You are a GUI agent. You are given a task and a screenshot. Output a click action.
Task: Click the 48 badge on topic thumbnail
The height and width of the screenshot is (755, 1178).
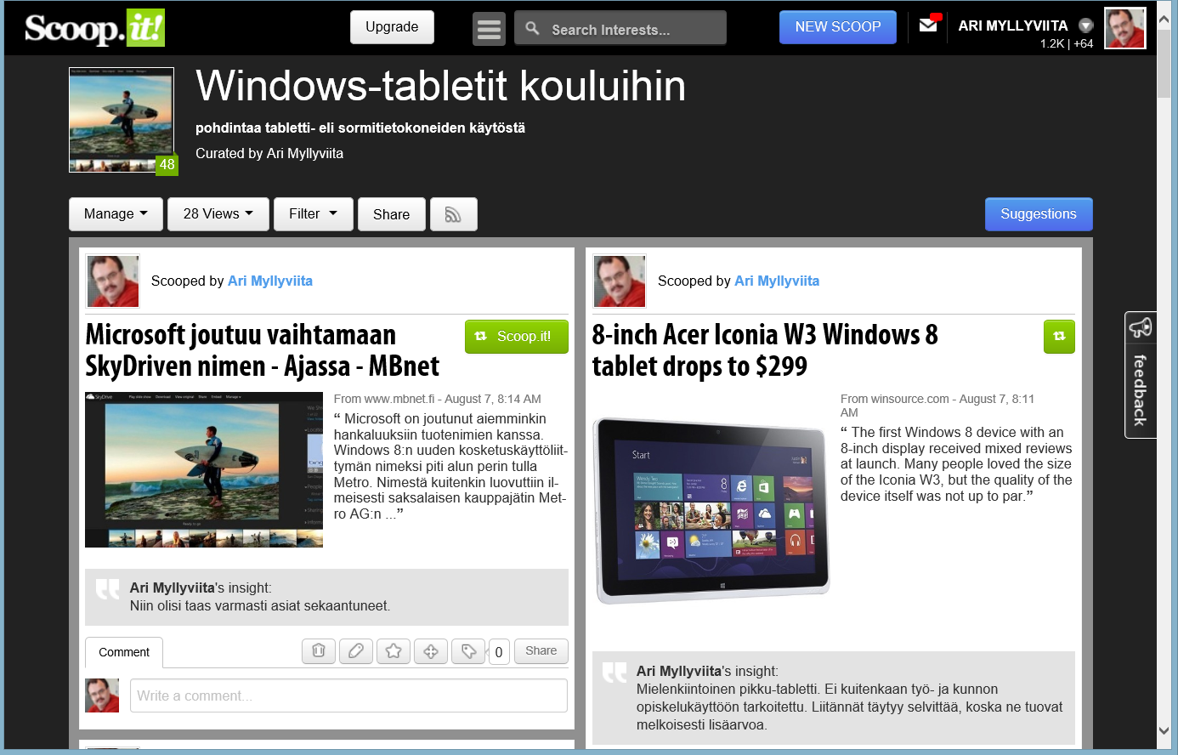coord(167,164)
